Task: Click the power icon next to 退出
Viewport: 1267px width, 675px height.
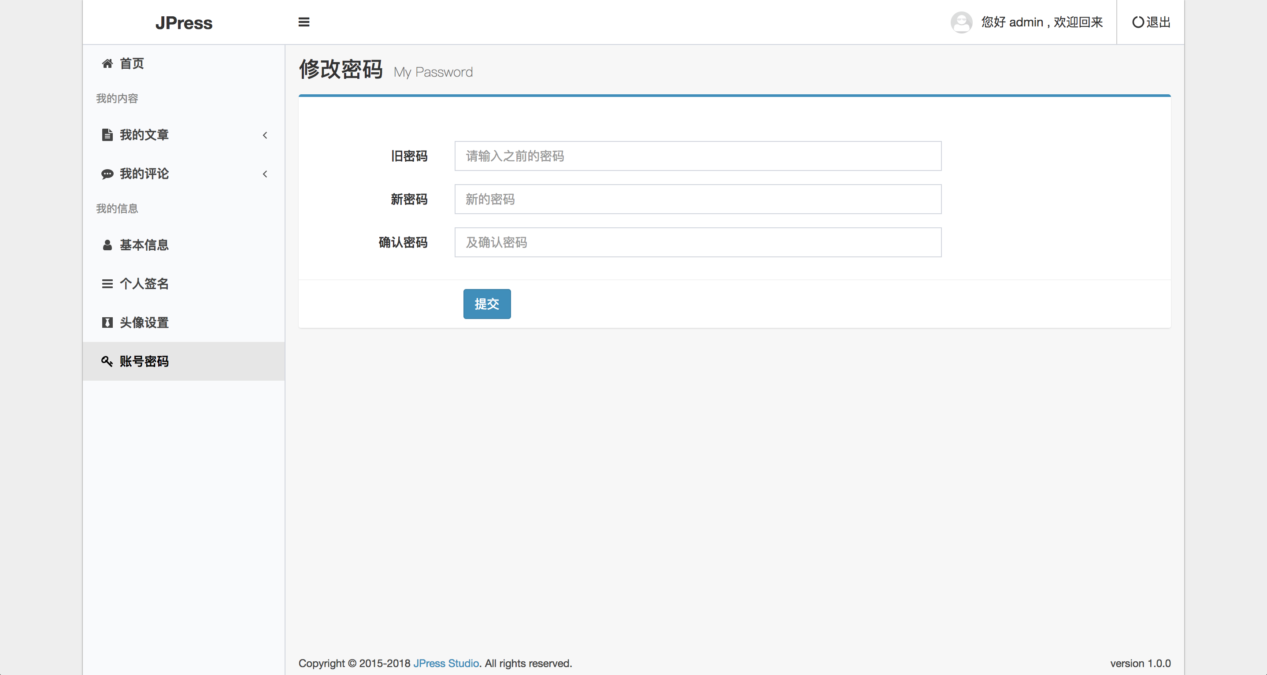Action: click(x=1138, y=22)
